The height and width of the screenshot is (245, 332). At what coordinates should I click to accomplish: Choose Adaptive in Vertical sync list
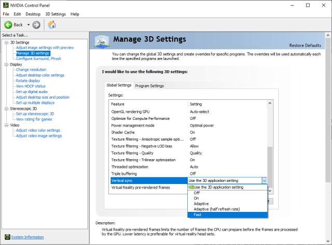click(227, 204)
